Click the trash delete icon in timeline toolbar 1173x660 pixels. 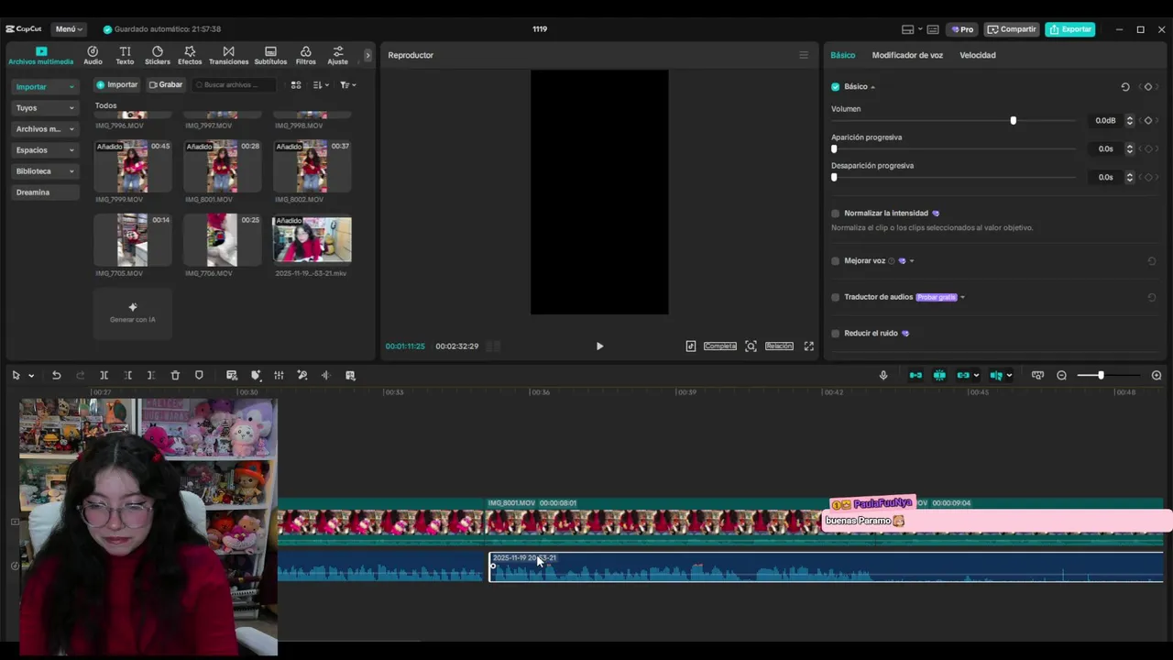175,375
